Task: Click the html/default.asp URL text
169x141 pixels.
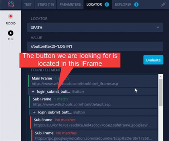Action: (x=72, y=104)
